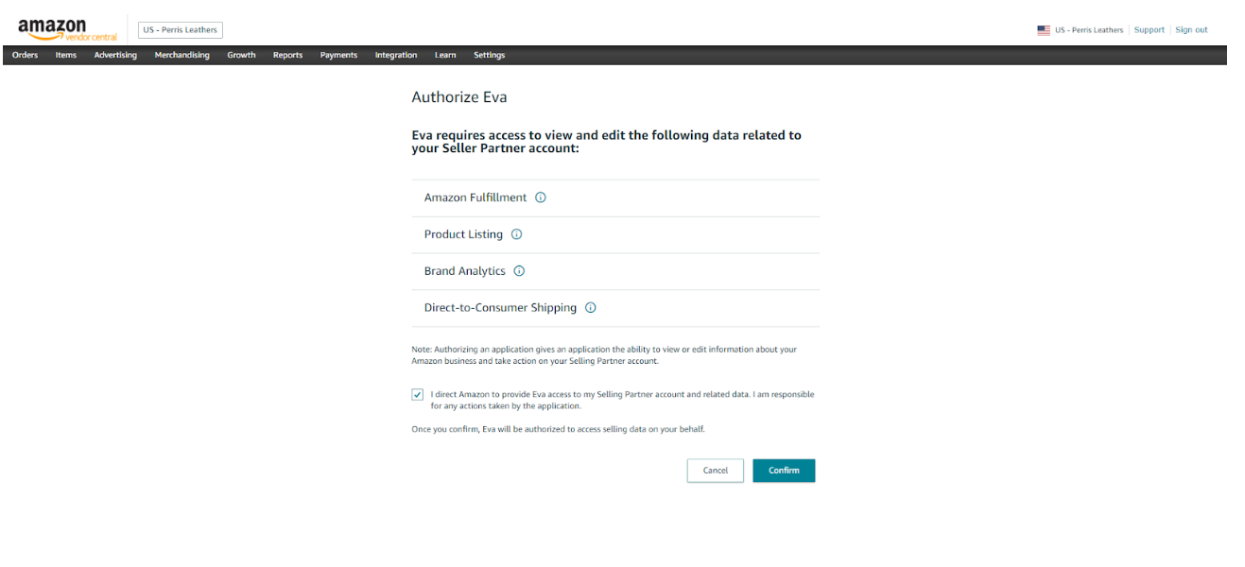Open the Direct-to-Consumer Shipping info icon
The height and width of the screenshot is (567, 1245).
(x=590, y=307)
